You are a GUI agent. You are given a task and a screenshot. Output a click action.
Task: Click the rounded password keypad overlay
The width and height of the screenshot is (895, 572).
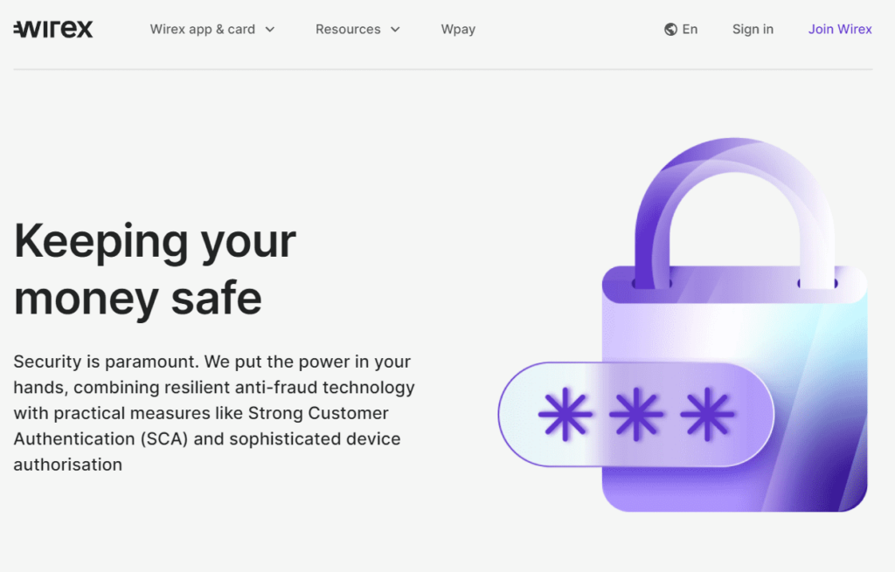(x=635, y=414)
